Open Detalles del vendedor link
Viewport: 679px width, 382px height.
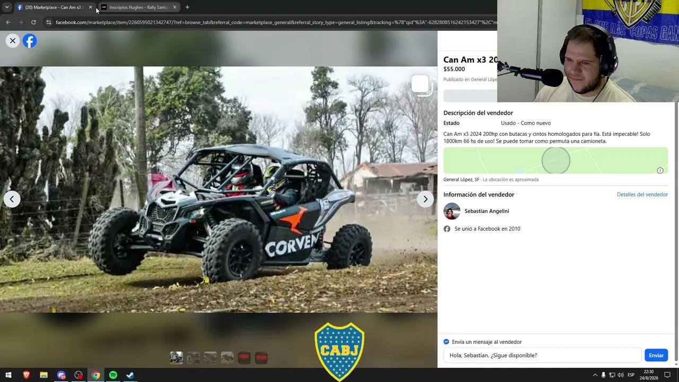click(x=642, y=195)
